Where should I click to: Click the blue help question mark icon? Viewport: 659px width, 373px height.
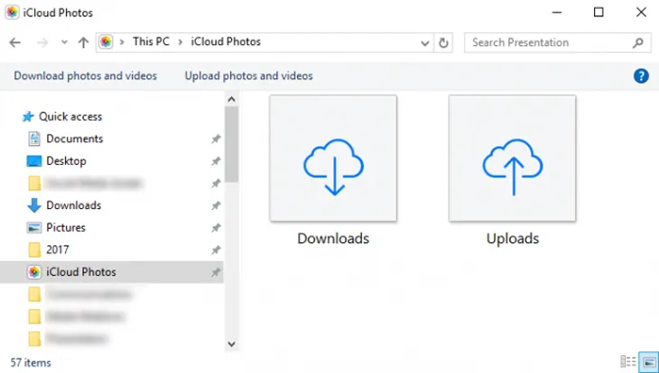pos(642,77)
